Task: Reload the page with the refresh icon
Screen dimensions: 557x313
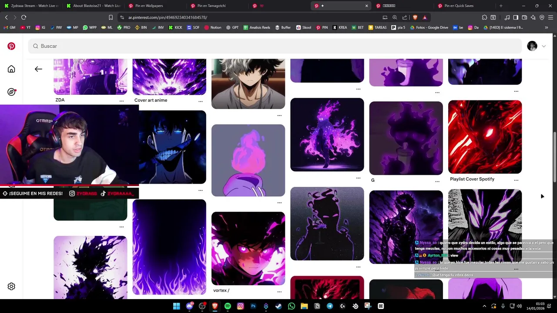Action: (23, 17)
